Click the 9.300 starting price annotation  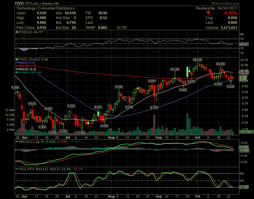pyautogui.click(x=15, y=88)
